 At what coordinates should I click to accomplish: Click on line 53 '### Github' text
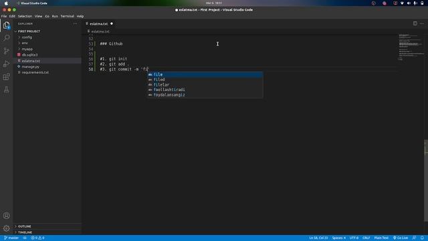[111, 44]
